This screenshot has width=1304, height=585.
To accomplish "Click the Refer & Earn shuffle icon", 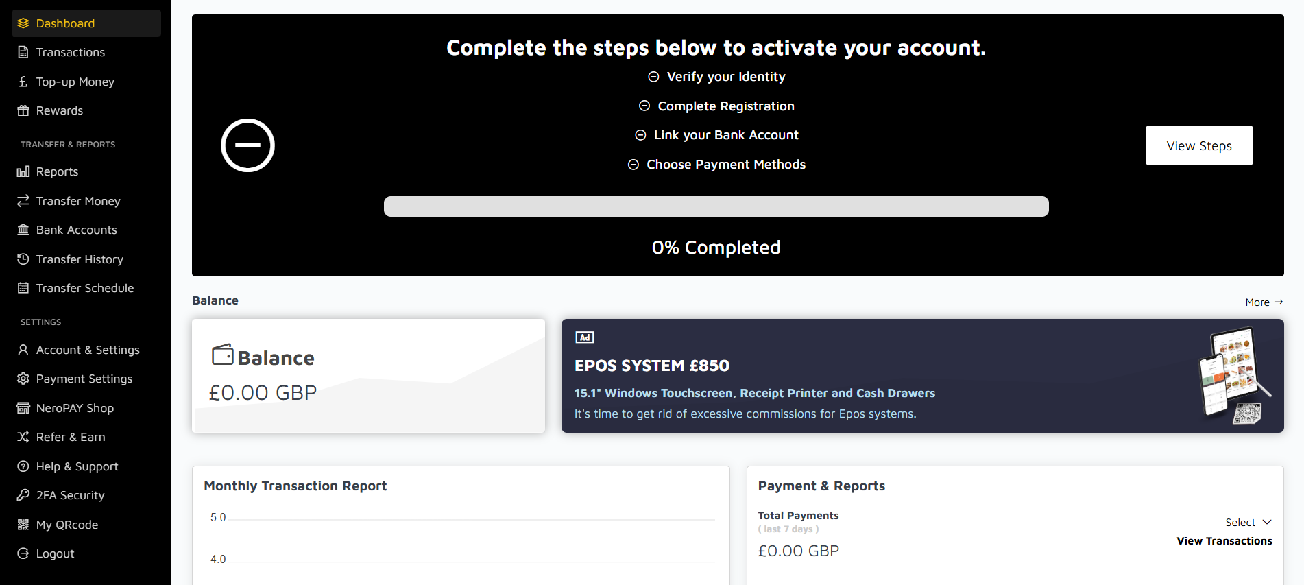I will point(23,437).
